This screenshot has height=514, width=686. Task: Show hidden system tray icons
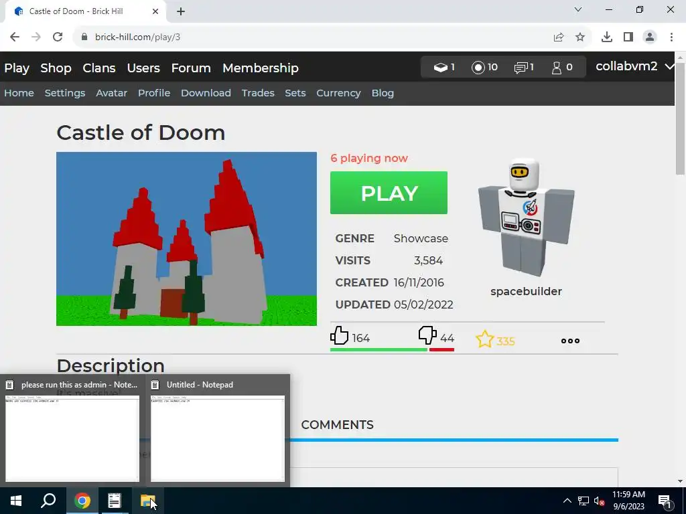click(567, 501)
